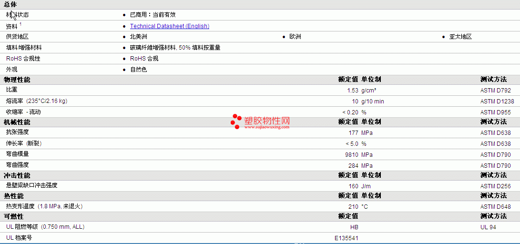
Task: Click the 收缩率 - 流动 label
Action: pyautogui.click(x=23, y=112)
